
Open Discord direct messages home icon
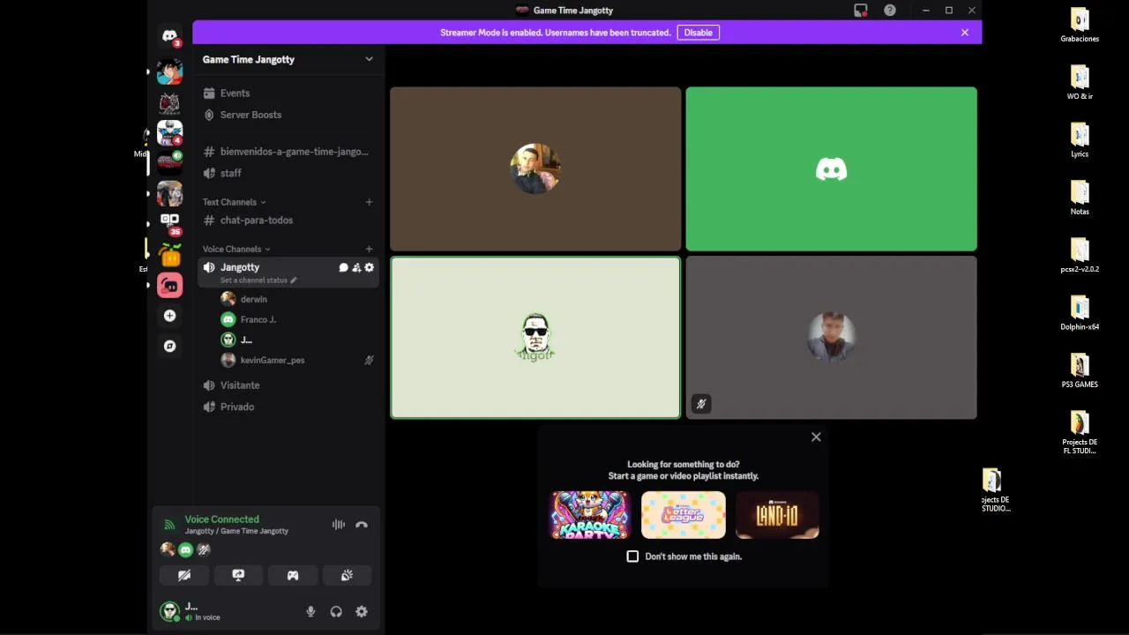[169, 36]
